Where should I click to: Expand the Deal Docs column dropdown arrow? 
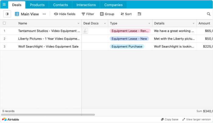point(105,24)
